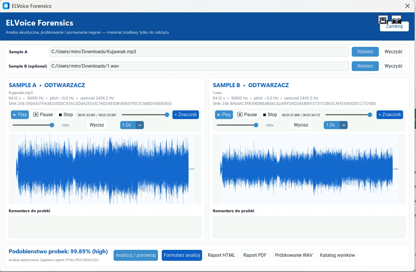Run Analizuj / porownaj comparison

(x=136, y=255)
